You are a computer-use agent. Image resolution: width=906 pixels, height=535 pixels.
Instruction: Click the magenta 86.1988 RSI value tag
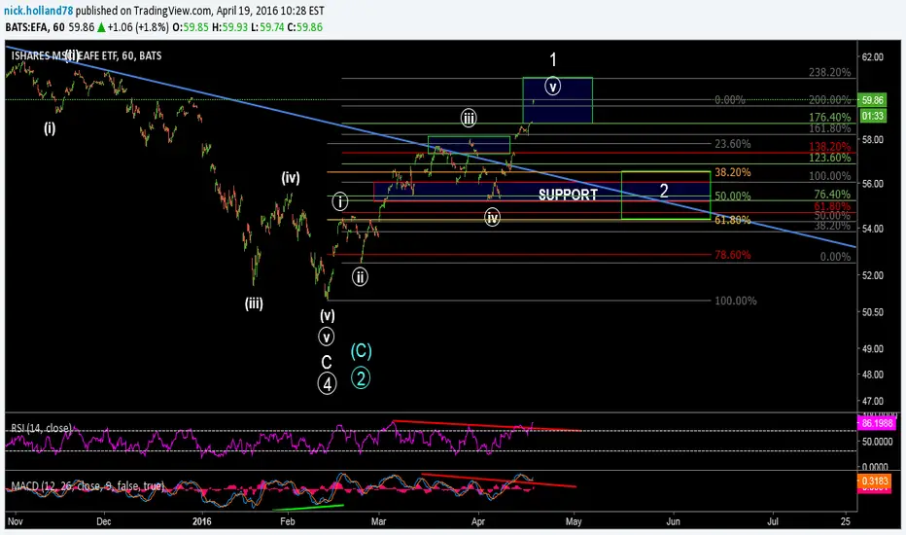coord(878,423)
